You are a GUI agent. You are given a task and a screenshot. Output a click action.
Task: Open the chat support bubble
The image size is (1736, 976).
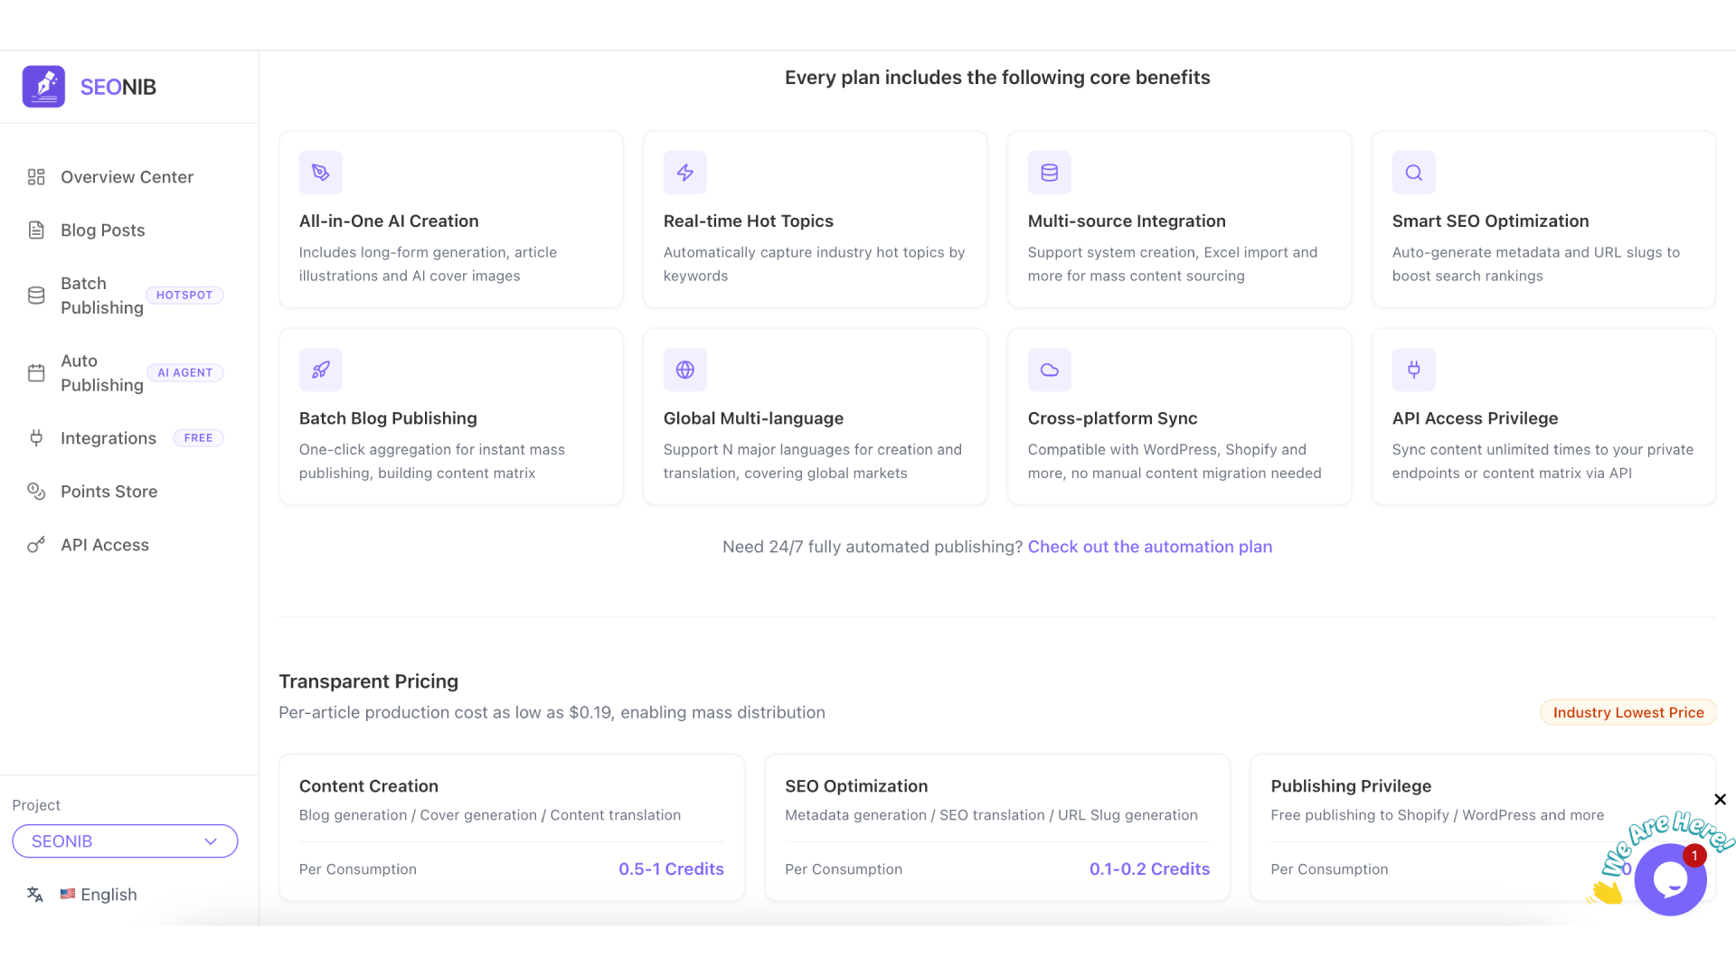tap(1669, 880)
